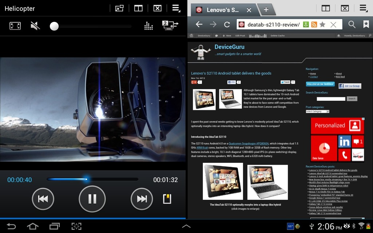Screen dimensions: 373x233
Task: Go forward in the browser
Action: pyautogui.click(x=213, y=24)
